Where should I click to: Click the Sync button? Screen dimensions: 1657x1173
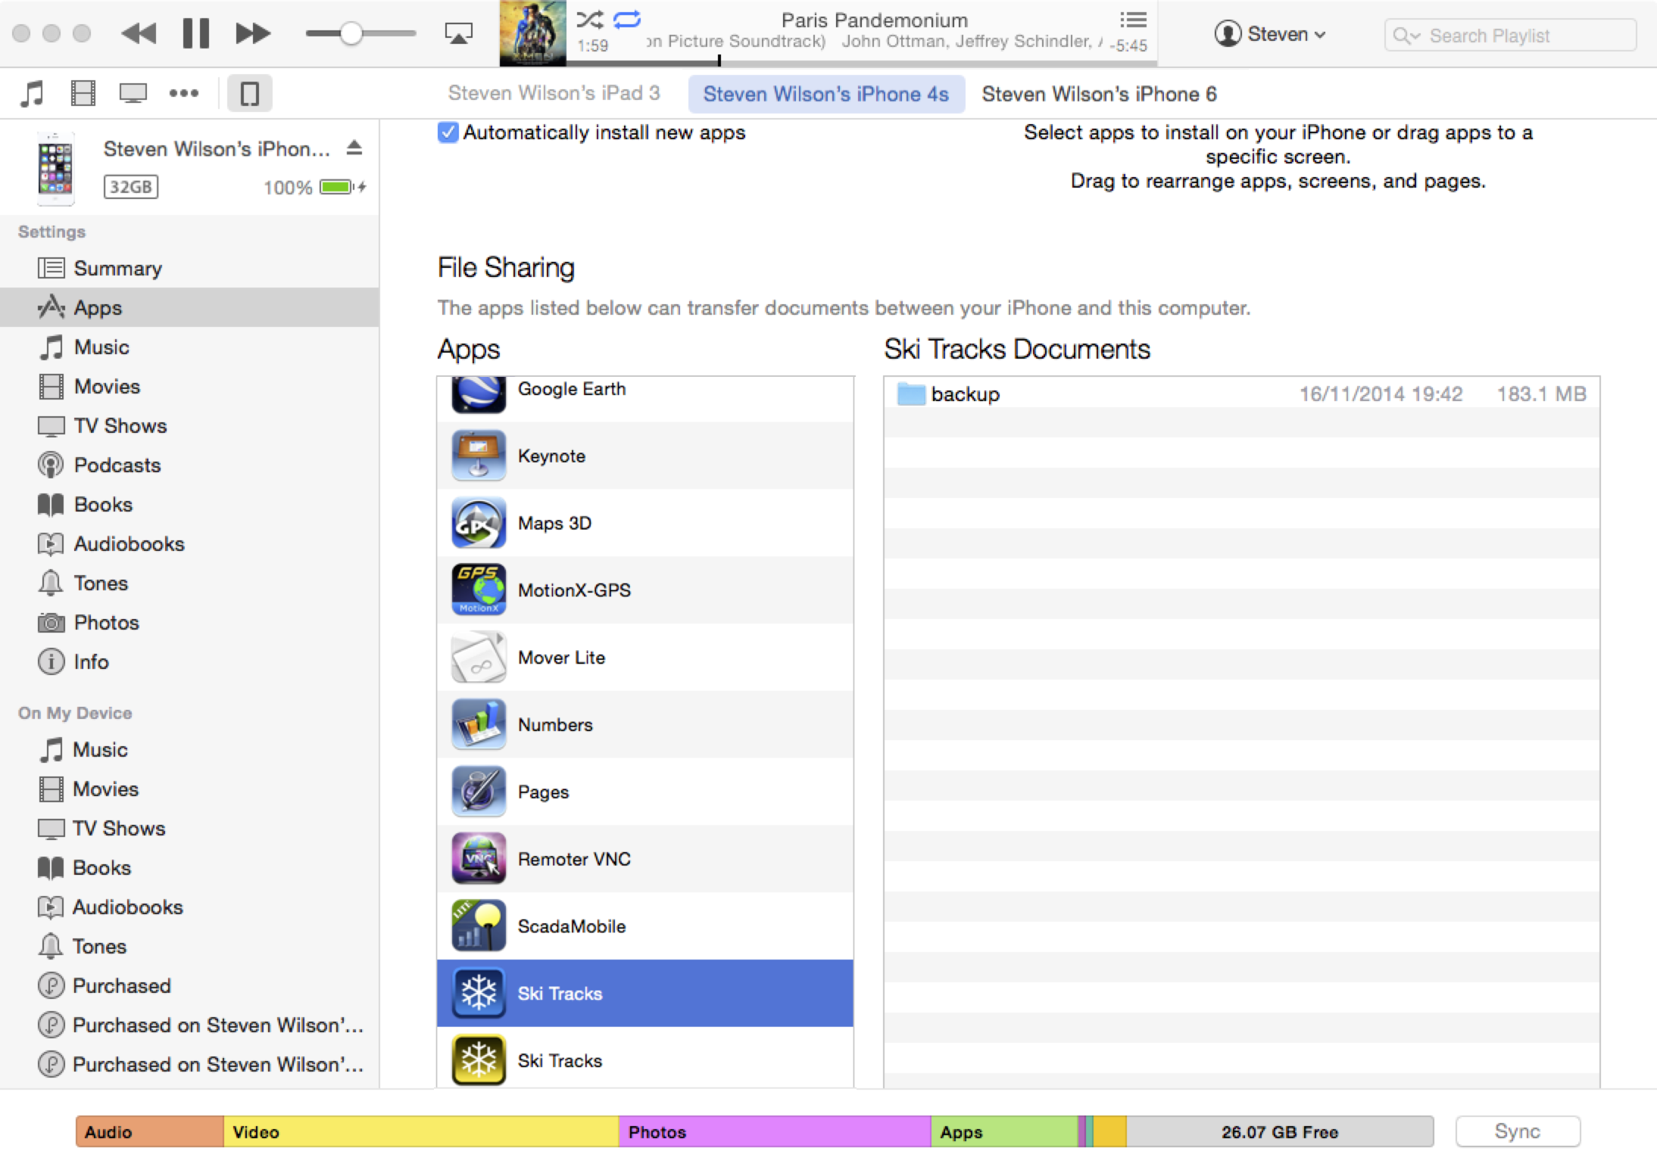click(1518, 1131)
